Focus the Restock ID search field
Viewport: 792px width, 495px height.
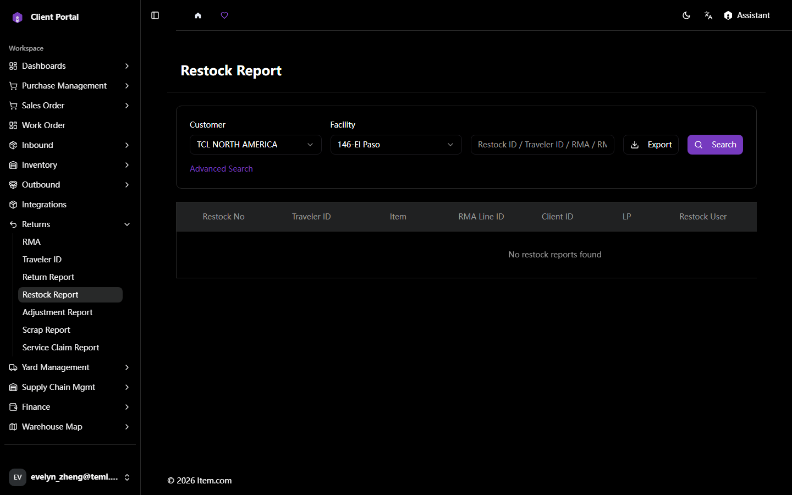click(542, 145)
